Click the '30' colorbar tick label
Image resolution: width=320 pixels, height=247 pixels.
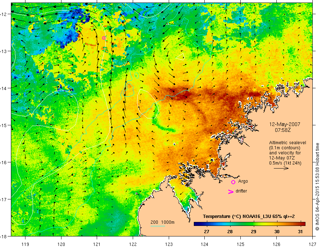277,231
